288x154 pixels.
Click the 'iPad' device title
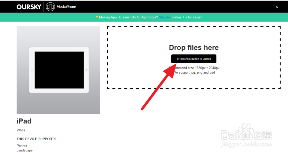coord(24,121)
